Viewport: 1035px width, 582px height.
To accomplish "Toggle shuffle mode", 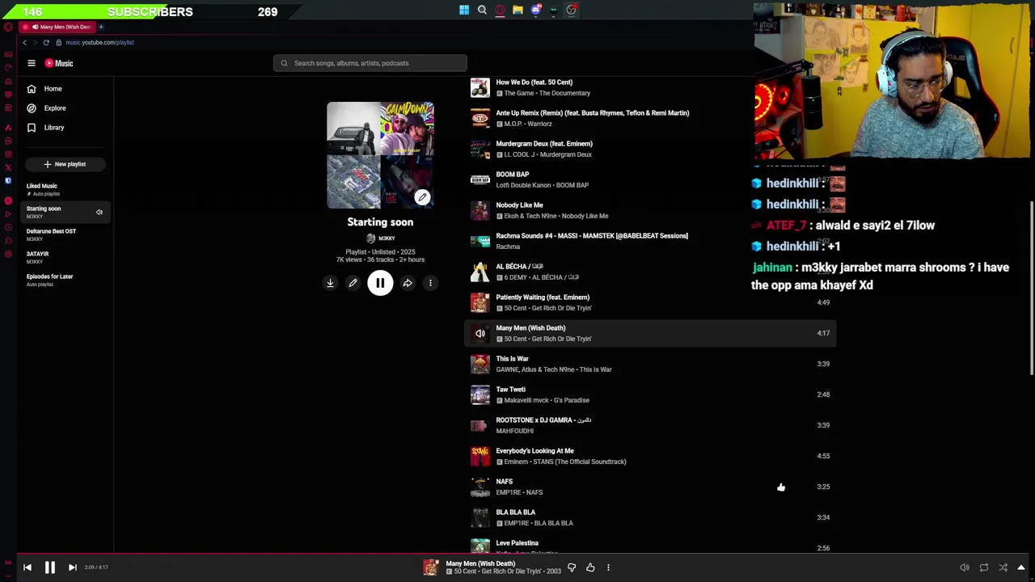I will pos(1003,567).
